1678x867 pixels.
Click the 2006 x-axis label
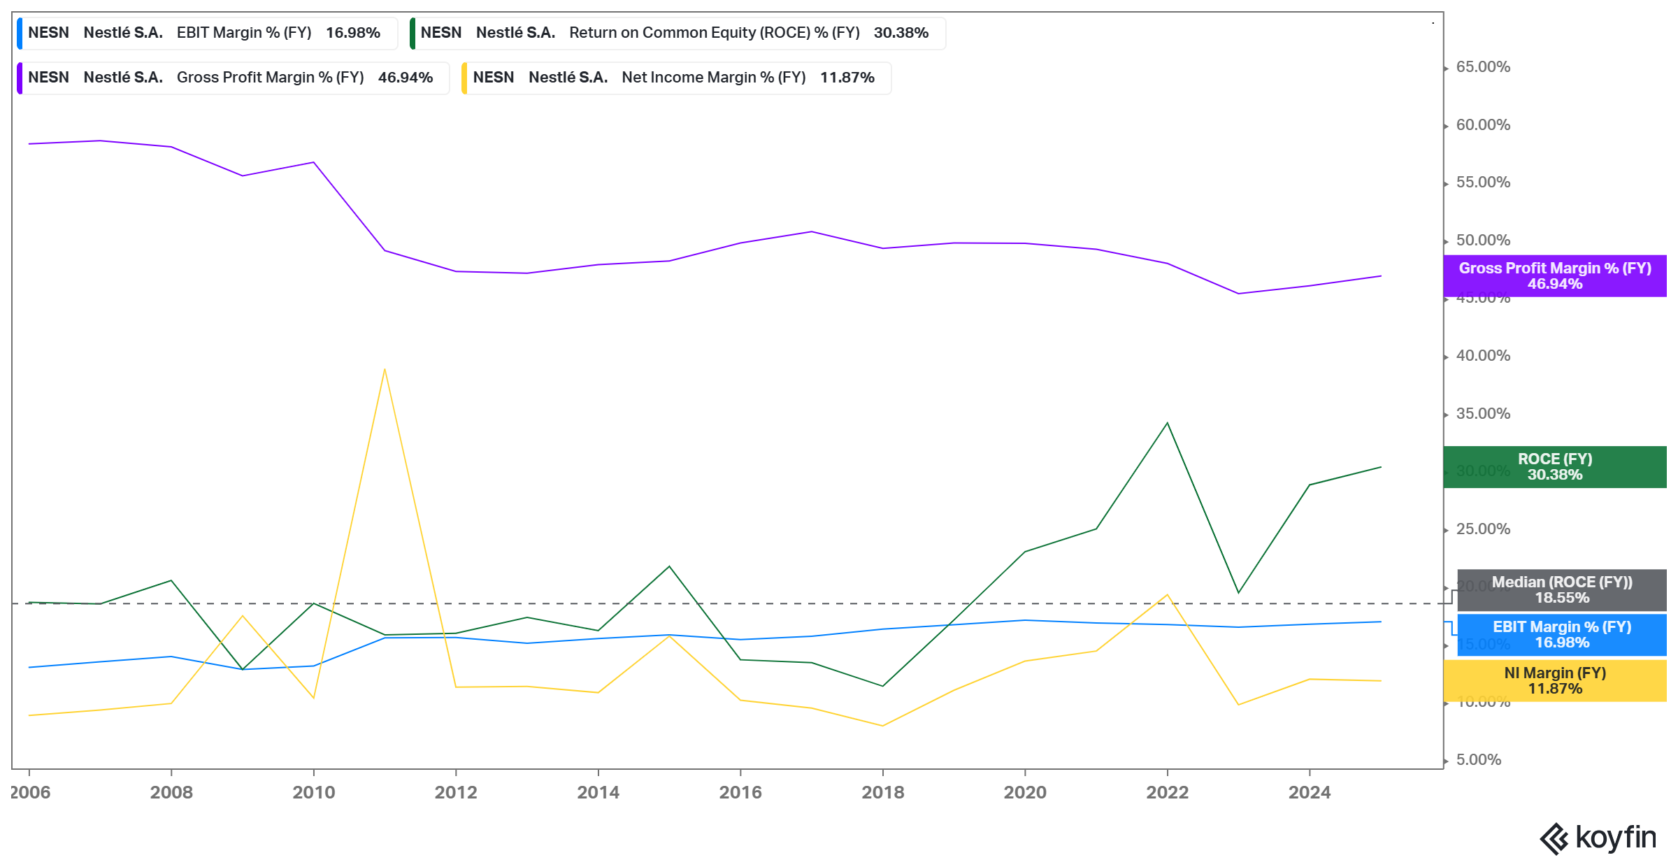click(x=30, y=792)
